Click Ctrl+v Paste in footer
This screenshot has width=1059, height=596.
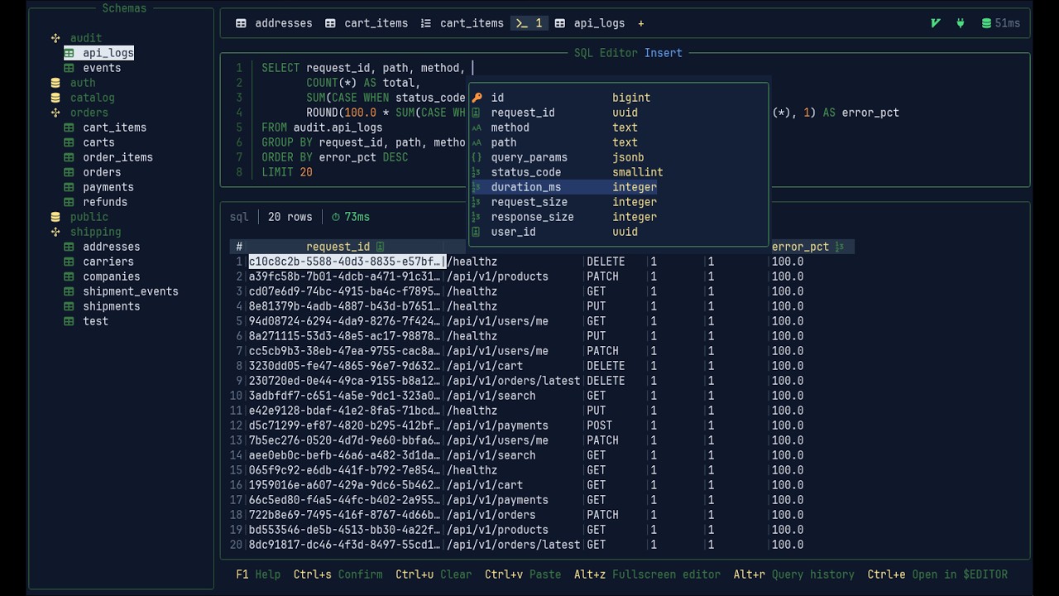pos(523,574)
